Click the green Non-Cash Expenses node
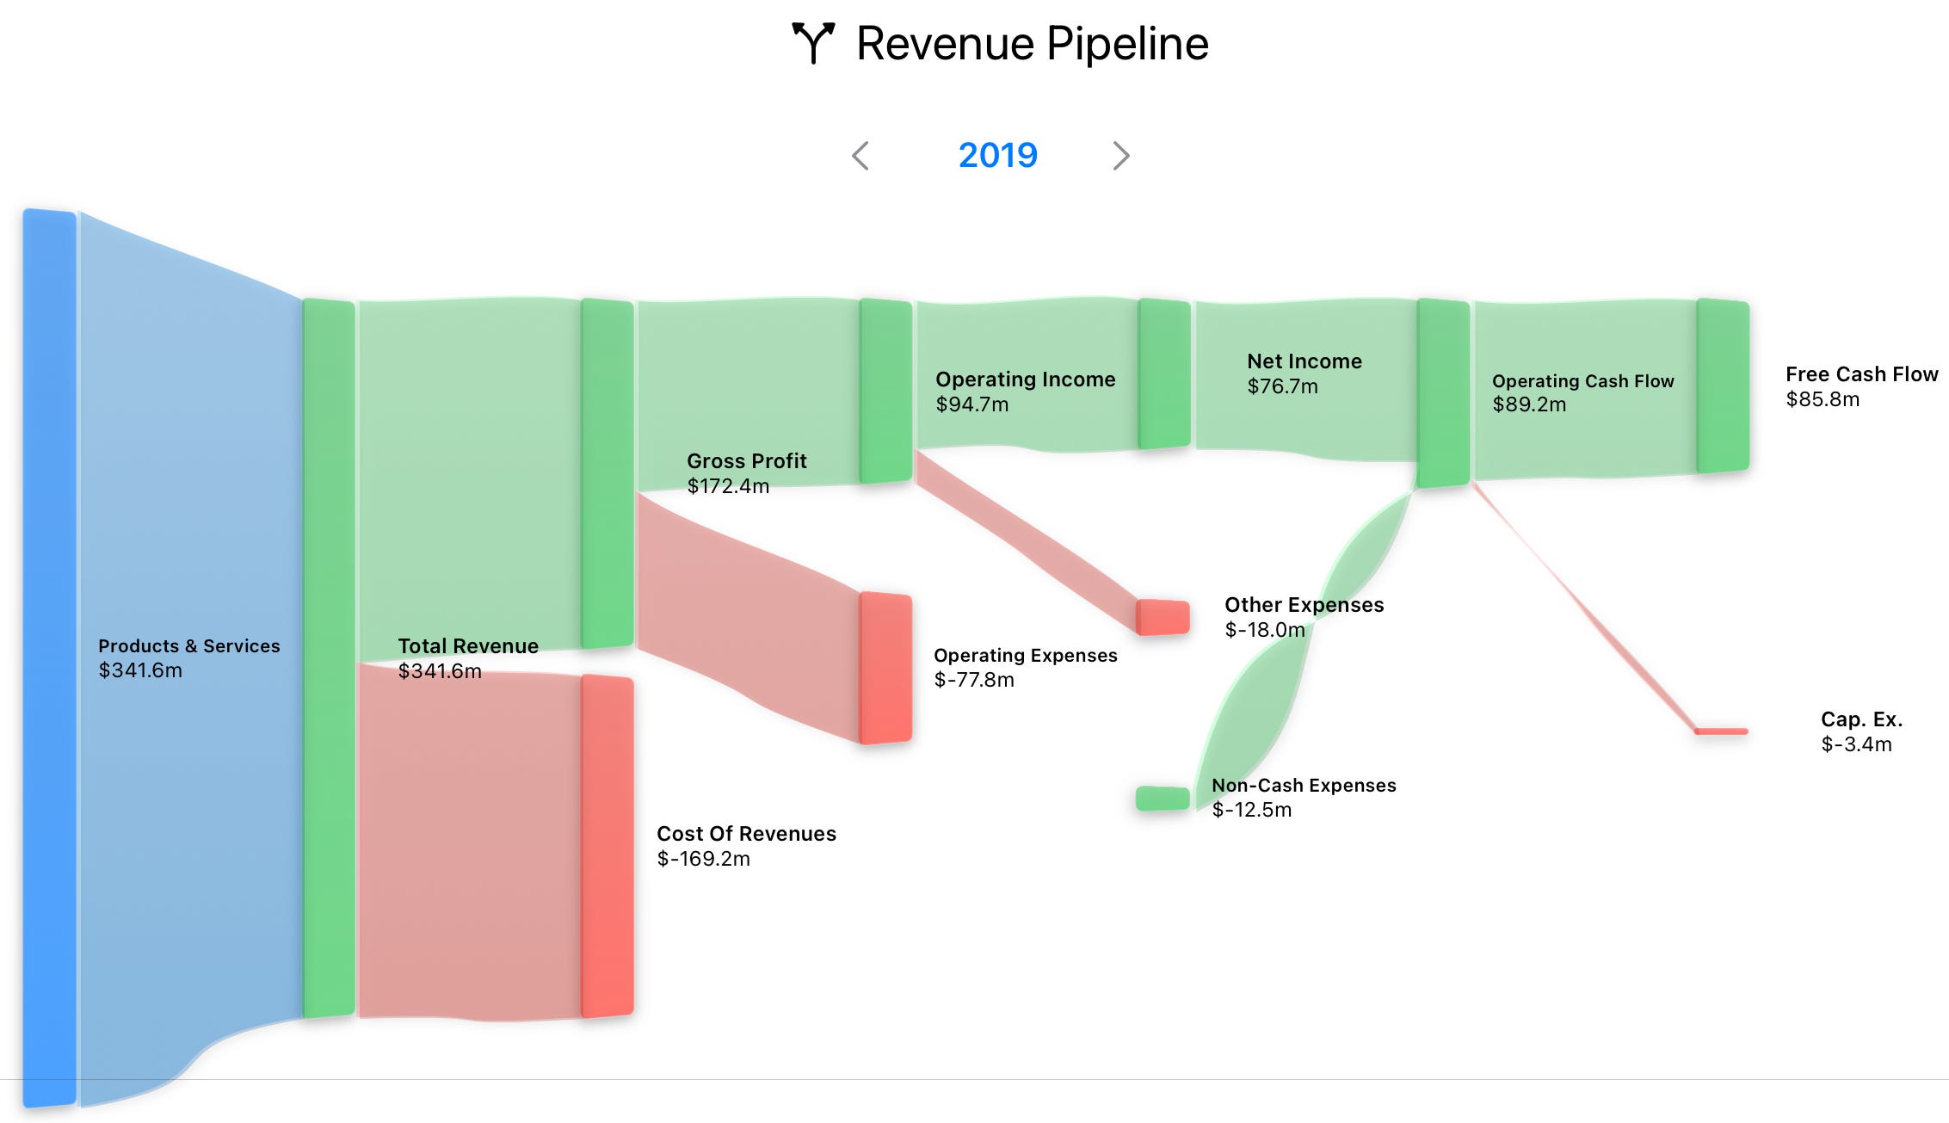Image resolution: width=1949 pixels, height=1123 pixels. pos(1162,799)
